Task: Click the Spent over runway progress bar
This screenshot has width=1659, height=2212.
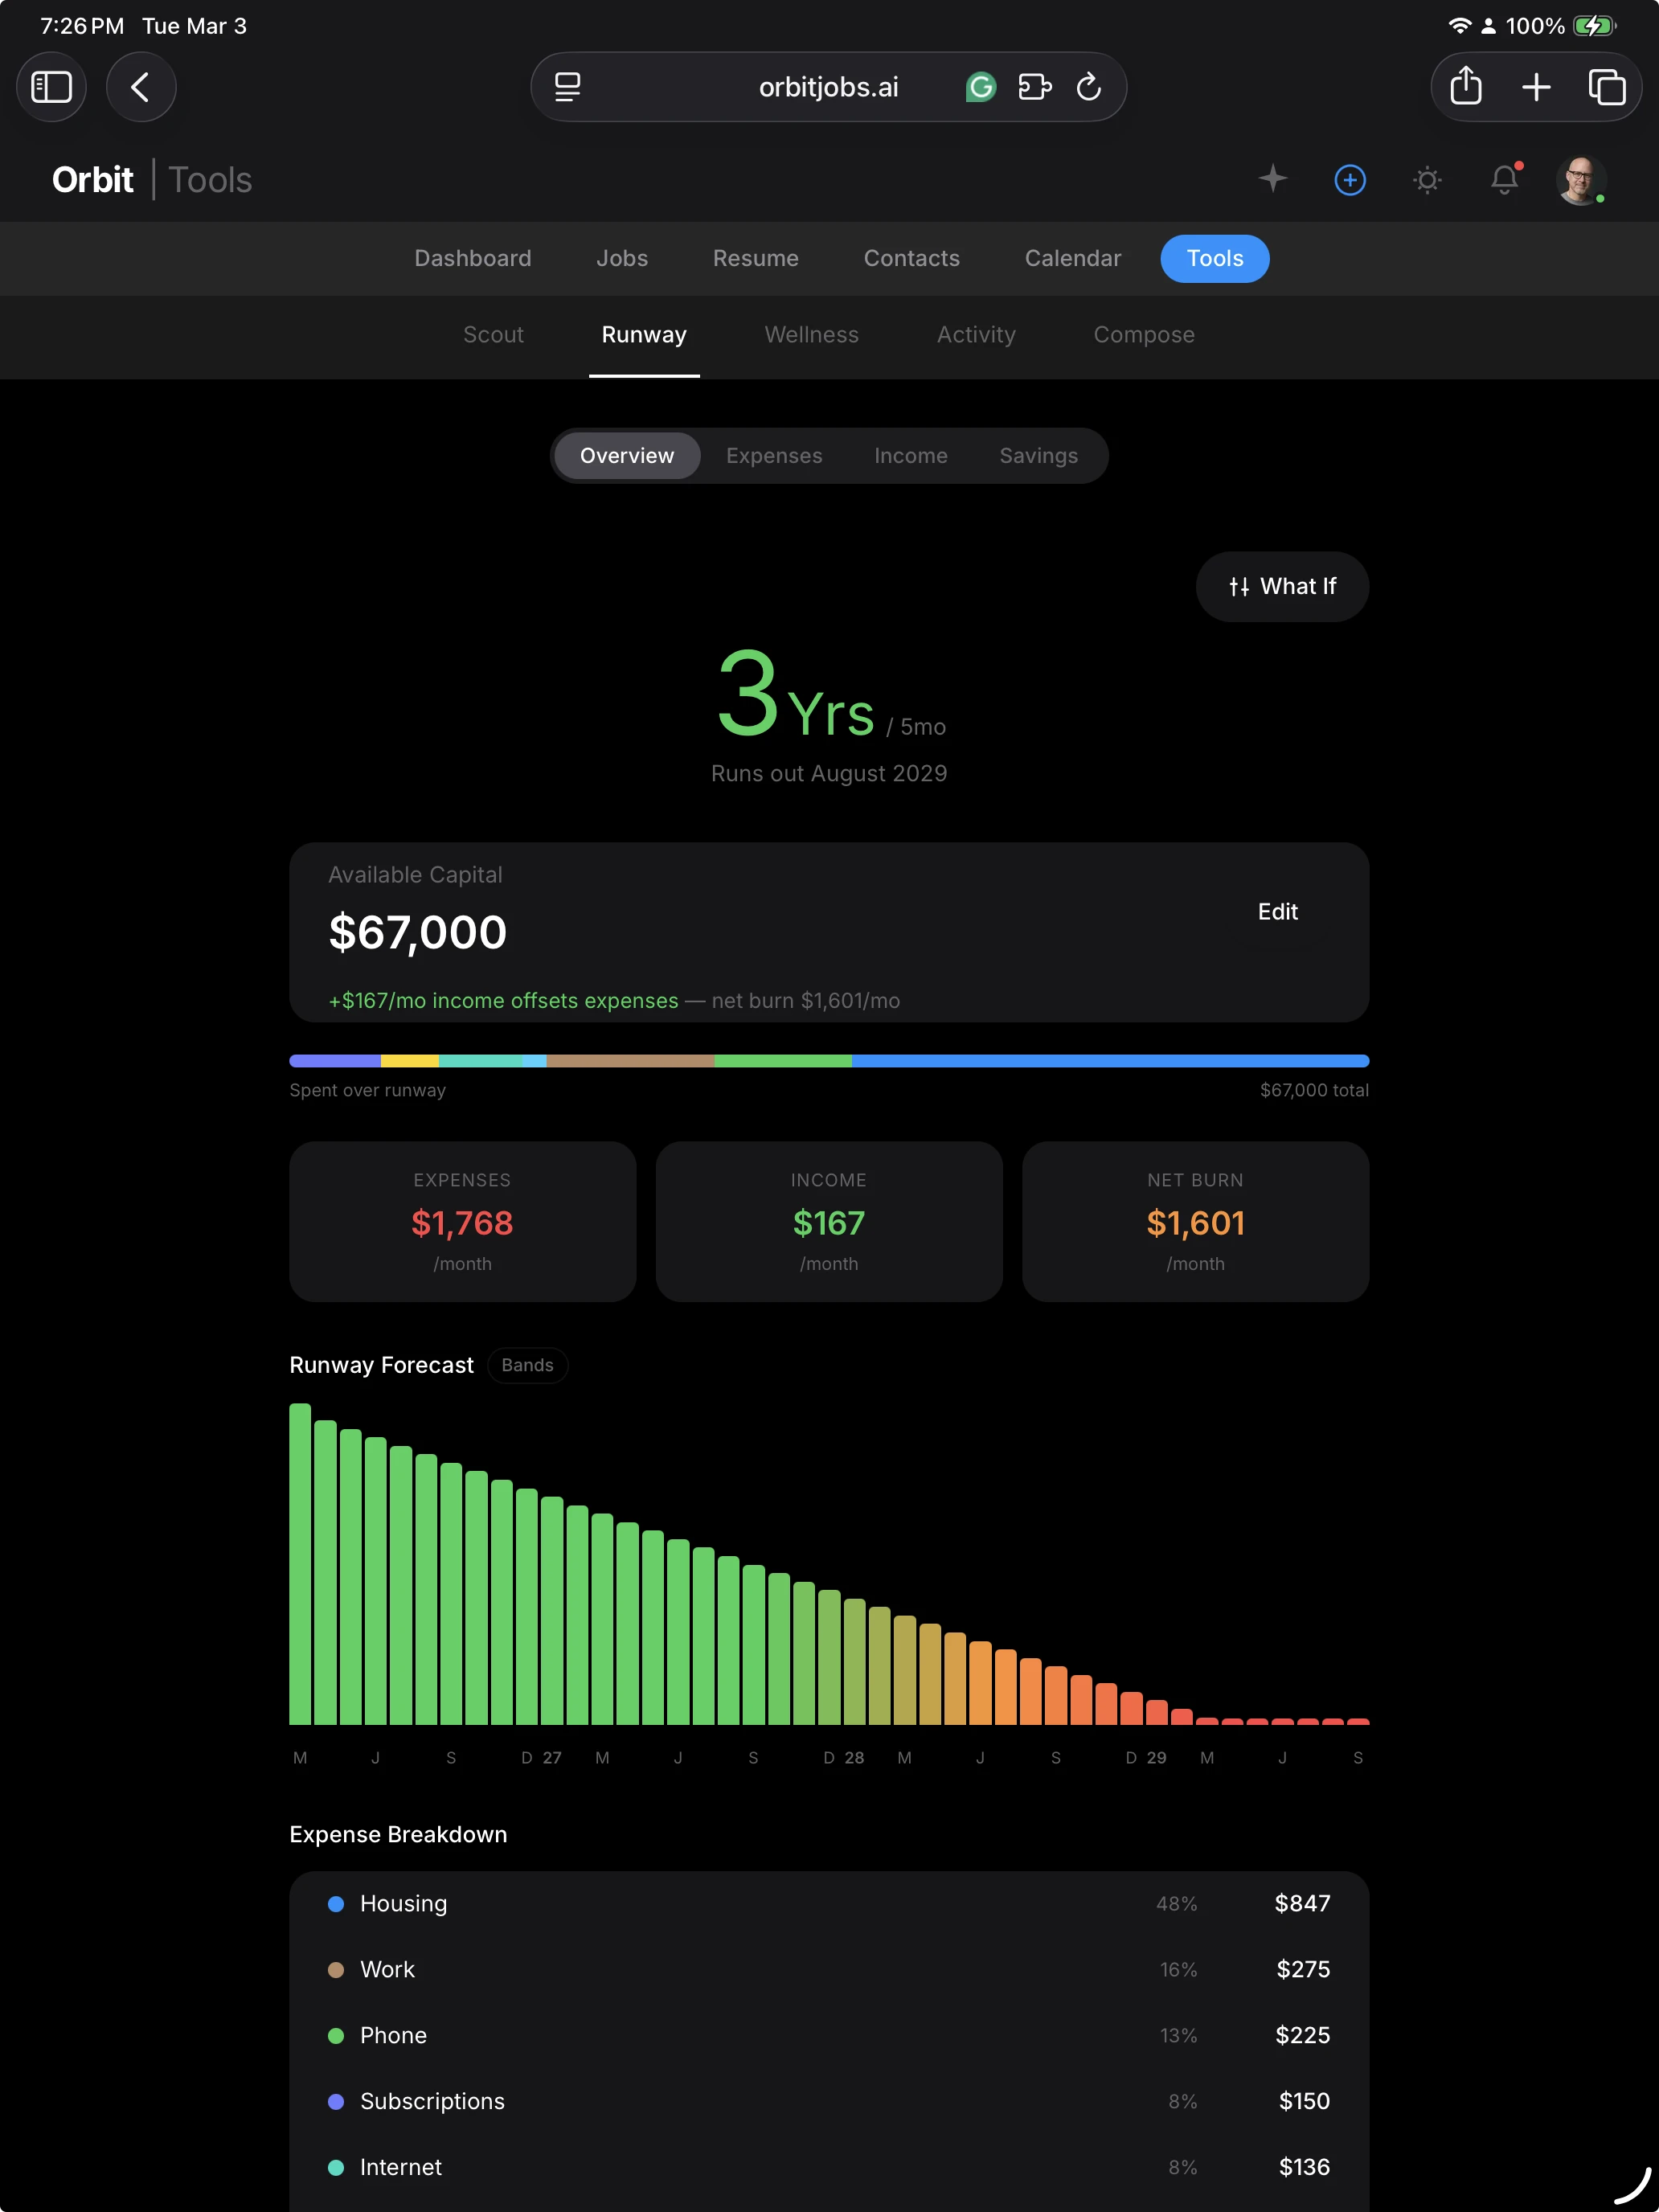Action: tap(829, 1061)
